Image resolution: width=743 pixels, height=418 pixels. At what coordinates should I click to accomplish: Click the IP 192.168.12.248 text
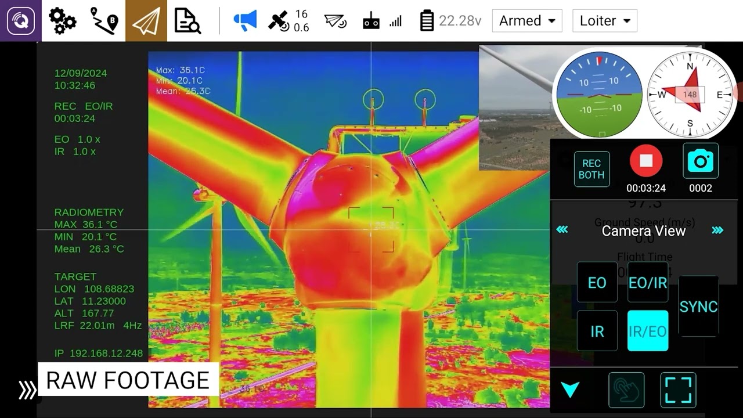coord(99,353)
